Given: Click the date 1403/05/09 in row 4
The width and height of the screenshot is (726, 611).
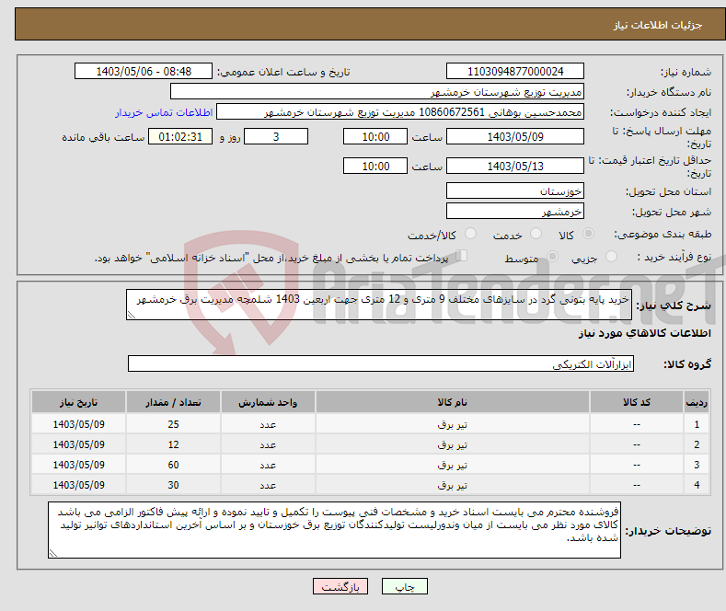Looking at the screenshot, I should click(79, 485).
